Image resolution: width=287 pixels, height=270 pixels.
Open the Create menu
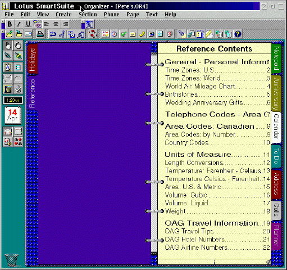[63, 15]
